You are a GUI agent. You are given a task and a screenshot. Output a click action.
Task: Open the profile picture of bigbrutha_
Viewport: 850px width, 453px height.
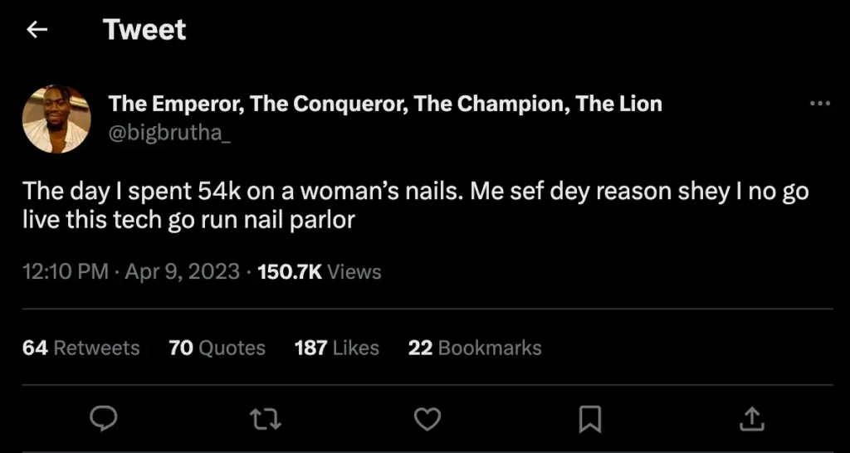(56, 119)
